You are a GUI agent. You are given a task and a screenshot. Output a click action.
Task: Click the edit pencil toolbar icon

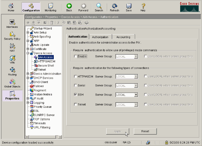pyautogui.click(x=45, y=23)
